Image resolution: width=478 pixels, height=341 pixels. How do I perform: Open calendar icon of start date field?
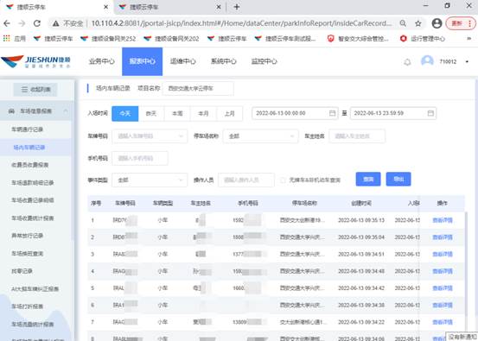(x=332, y=113)
